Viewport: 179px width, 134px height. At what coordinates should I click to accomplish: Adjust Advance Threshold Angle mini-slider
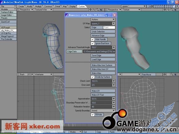tap(114, 47)
